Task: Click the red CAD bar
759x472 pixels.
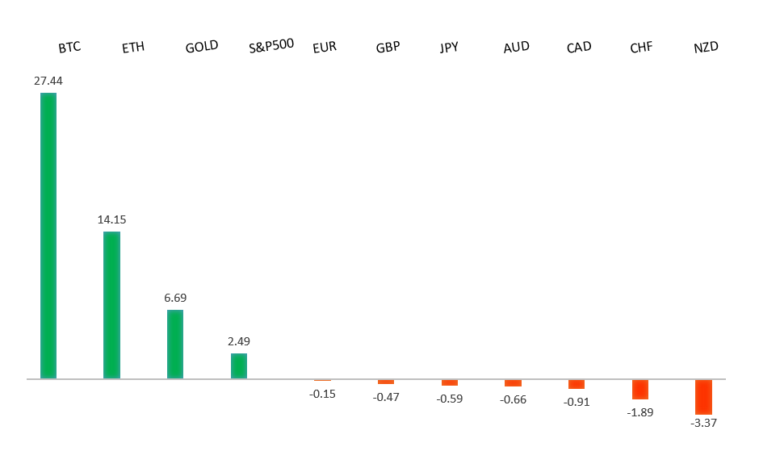Action: 577,384
